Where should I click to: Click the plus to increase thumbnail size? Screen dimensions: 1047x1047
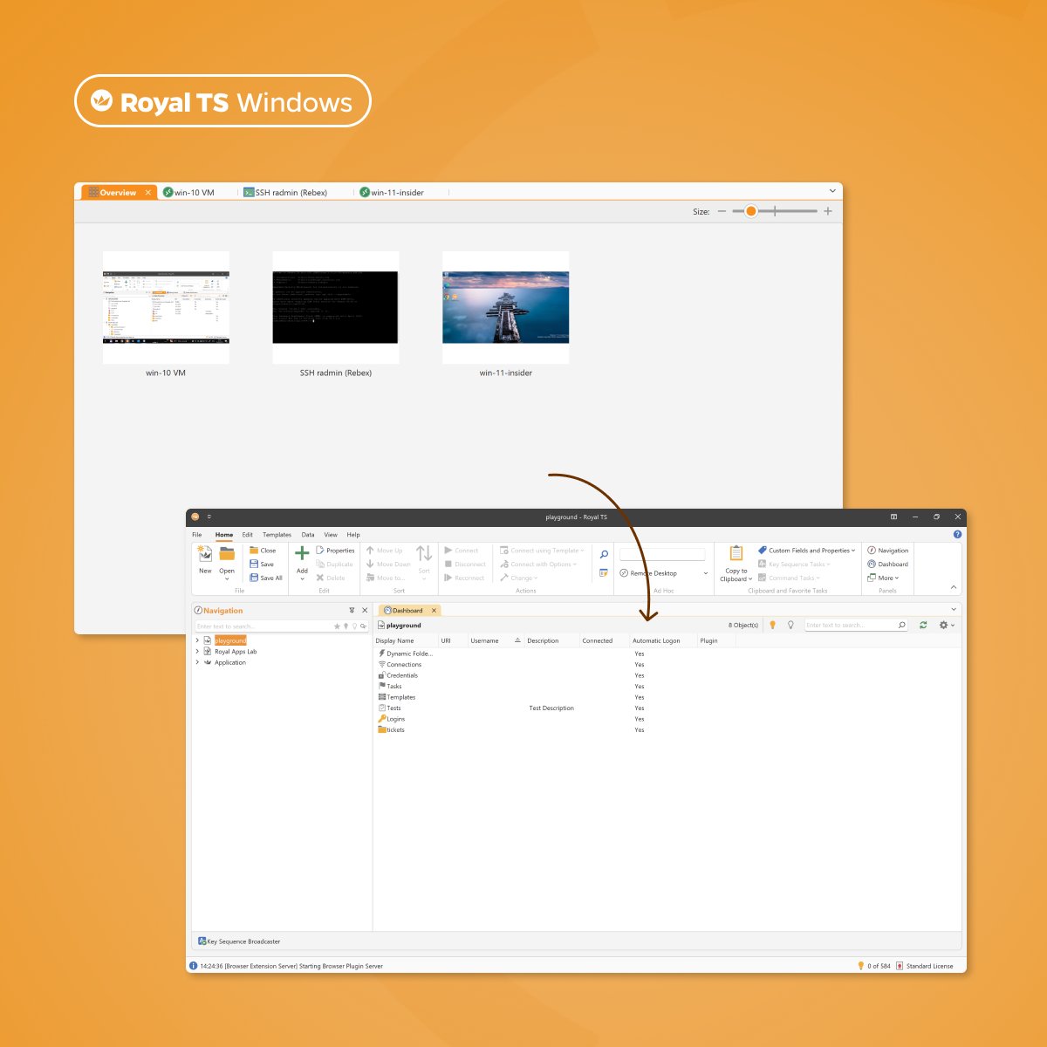tap(828, 211)
